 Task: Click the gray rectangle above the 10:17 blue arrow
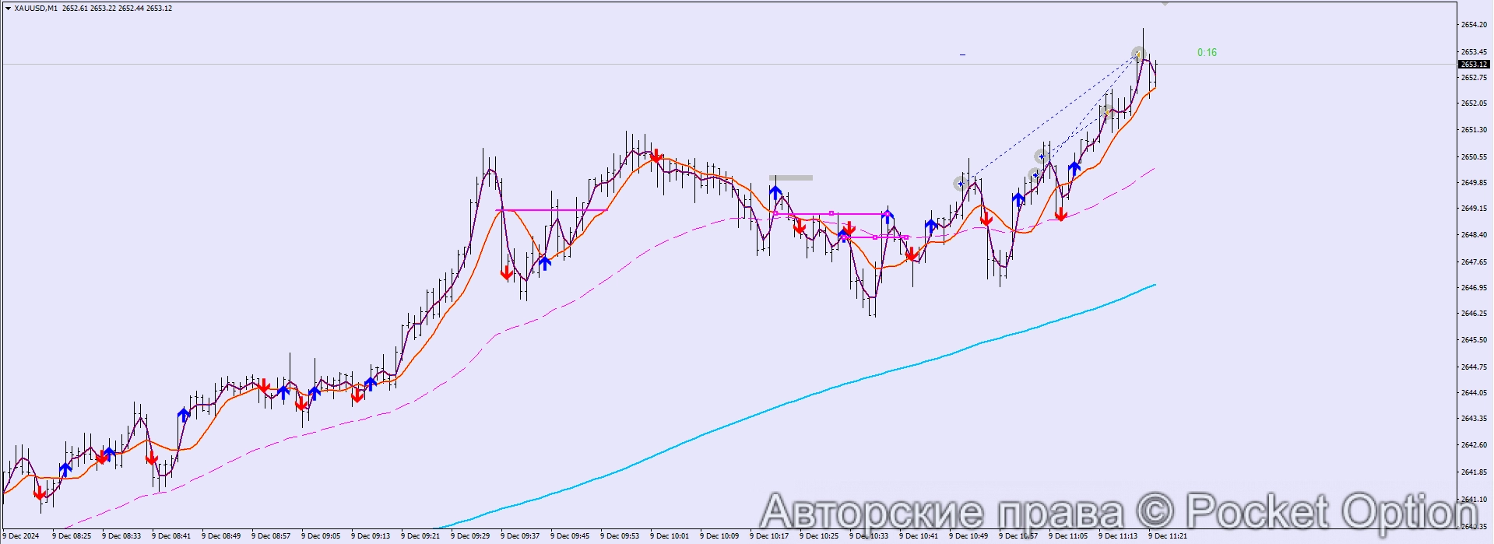coord(791,178)
